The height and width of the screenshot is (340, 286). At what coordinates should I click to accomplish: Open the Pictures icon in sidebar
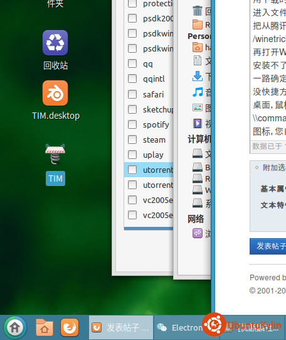pyautogui.click(x=198, y=107)
